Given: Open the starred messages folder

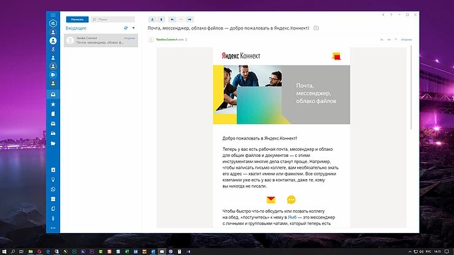Looking at the screenshot, I should (53, 104).
